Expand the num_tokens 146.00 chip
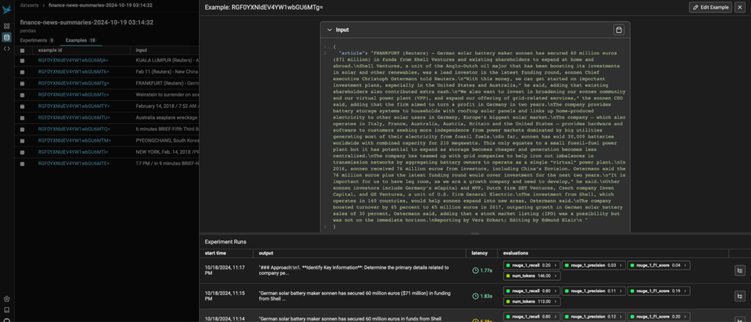This screenshot has width=751, height=322. pyautogui.click(x=555, y=275)
